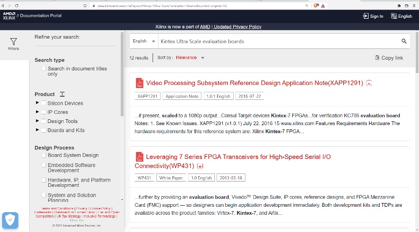The width and height of the screenshot is (419, 232).
Task: Open the Brave shields icon
Action: click(316, 5)
